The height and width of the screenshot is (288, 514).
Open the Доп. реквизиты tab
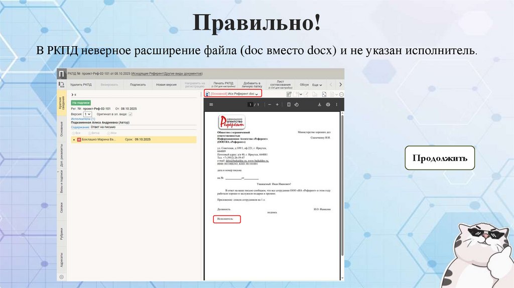61,156
